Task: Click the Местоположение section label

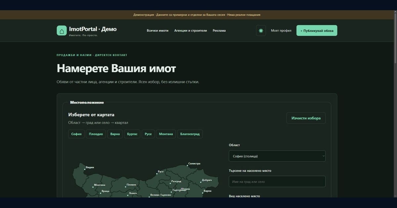Action: tap(87, 103)
